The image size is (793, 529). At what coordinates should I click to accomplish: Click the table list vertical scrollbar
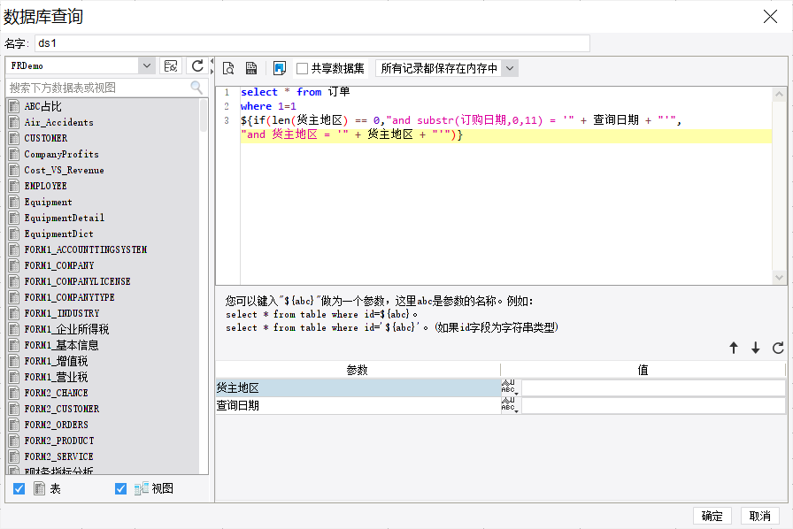[204, 115]
